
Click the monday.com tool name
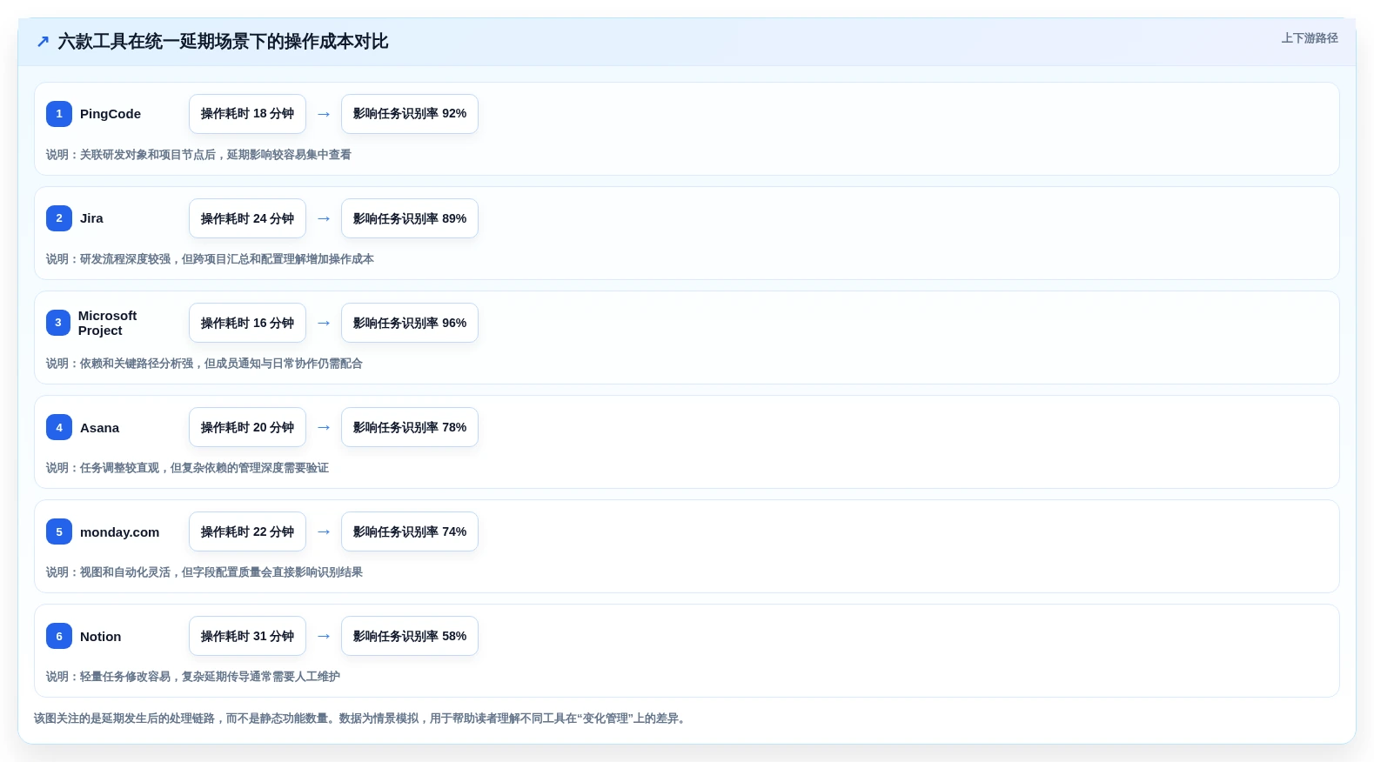click(x=119, y=532)
